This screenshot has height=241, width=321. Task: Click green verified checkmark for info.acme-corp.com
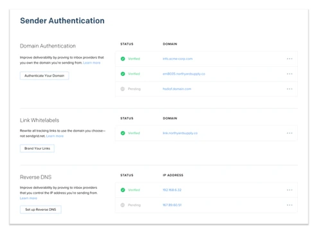(123, 58)
